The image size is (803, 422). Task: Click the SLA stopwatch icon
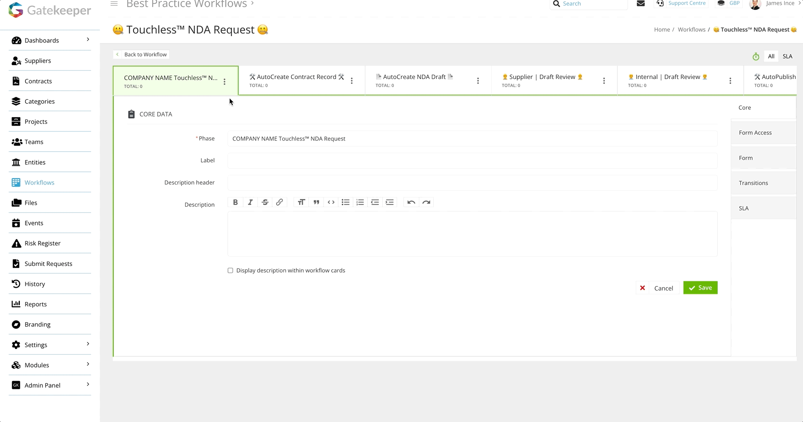point(756,56)
